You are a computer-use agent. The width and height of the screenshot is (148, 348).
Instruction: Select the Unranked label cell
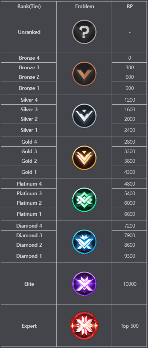pyautogui.click(x=29, y=32)
